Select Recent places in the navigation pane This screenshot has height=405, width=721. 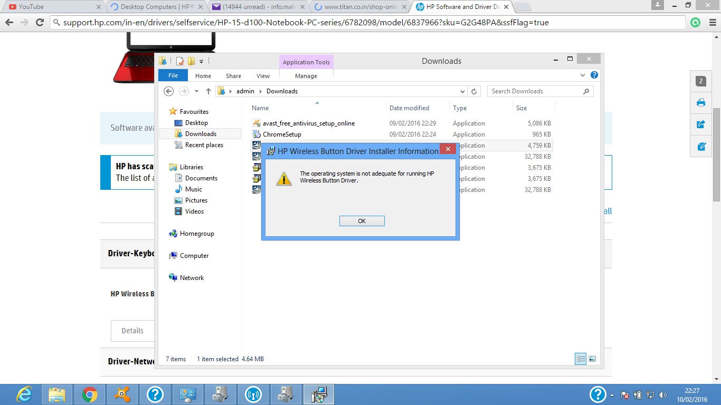tap(204, 145)
